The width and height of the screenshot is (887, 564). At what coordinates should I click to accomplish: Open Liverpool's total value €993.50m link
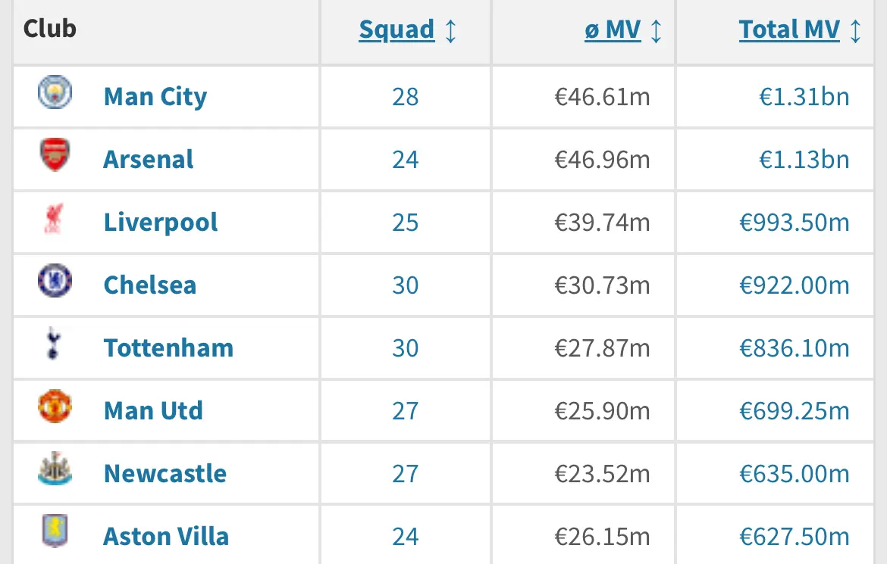(795, 223)
